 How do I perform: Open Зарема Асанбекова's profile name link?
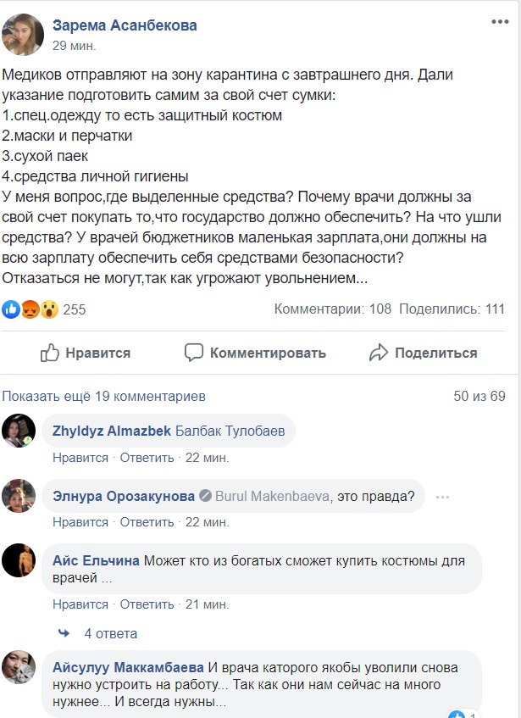click(125, 25)
